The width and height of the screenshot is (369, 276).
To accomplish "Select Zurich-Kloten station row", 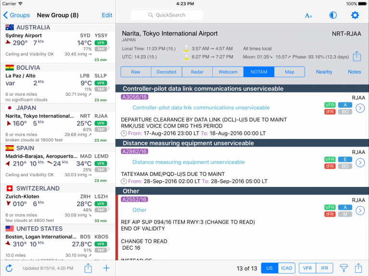I will 58,208.
